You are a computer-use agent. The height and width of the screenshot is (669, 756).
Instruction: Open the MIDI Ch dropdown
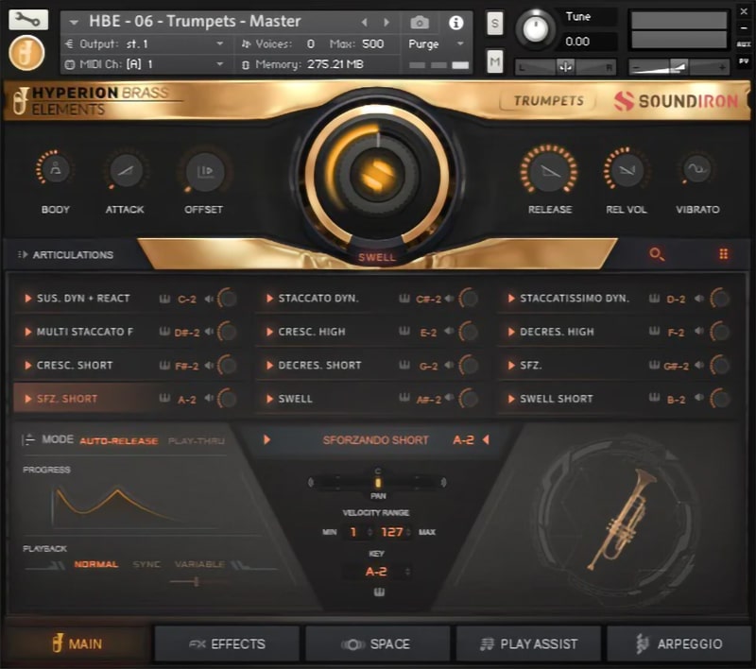[220, 64]
